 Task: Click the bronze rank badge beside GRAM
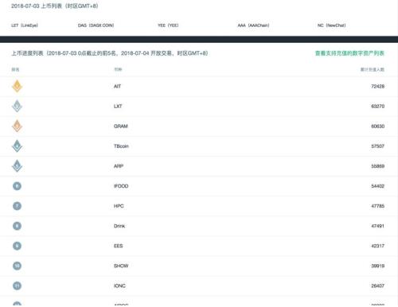(17, 126)
